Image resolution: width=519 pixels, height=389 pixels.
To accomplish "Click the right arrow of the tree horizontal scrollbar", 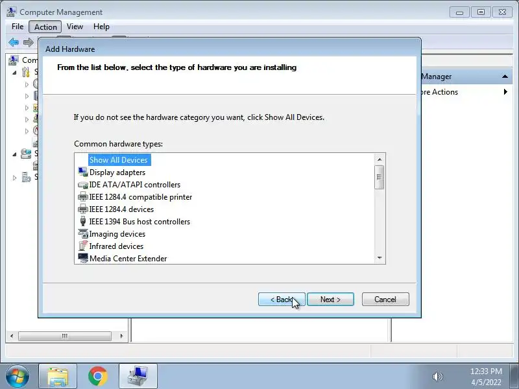I will pos(121,336).
